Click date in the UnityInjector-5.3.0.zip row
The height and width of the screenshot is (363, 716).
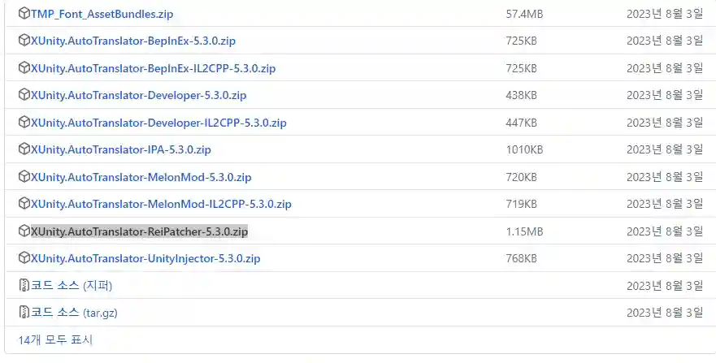pyautogui.click(x=665, y=258)
